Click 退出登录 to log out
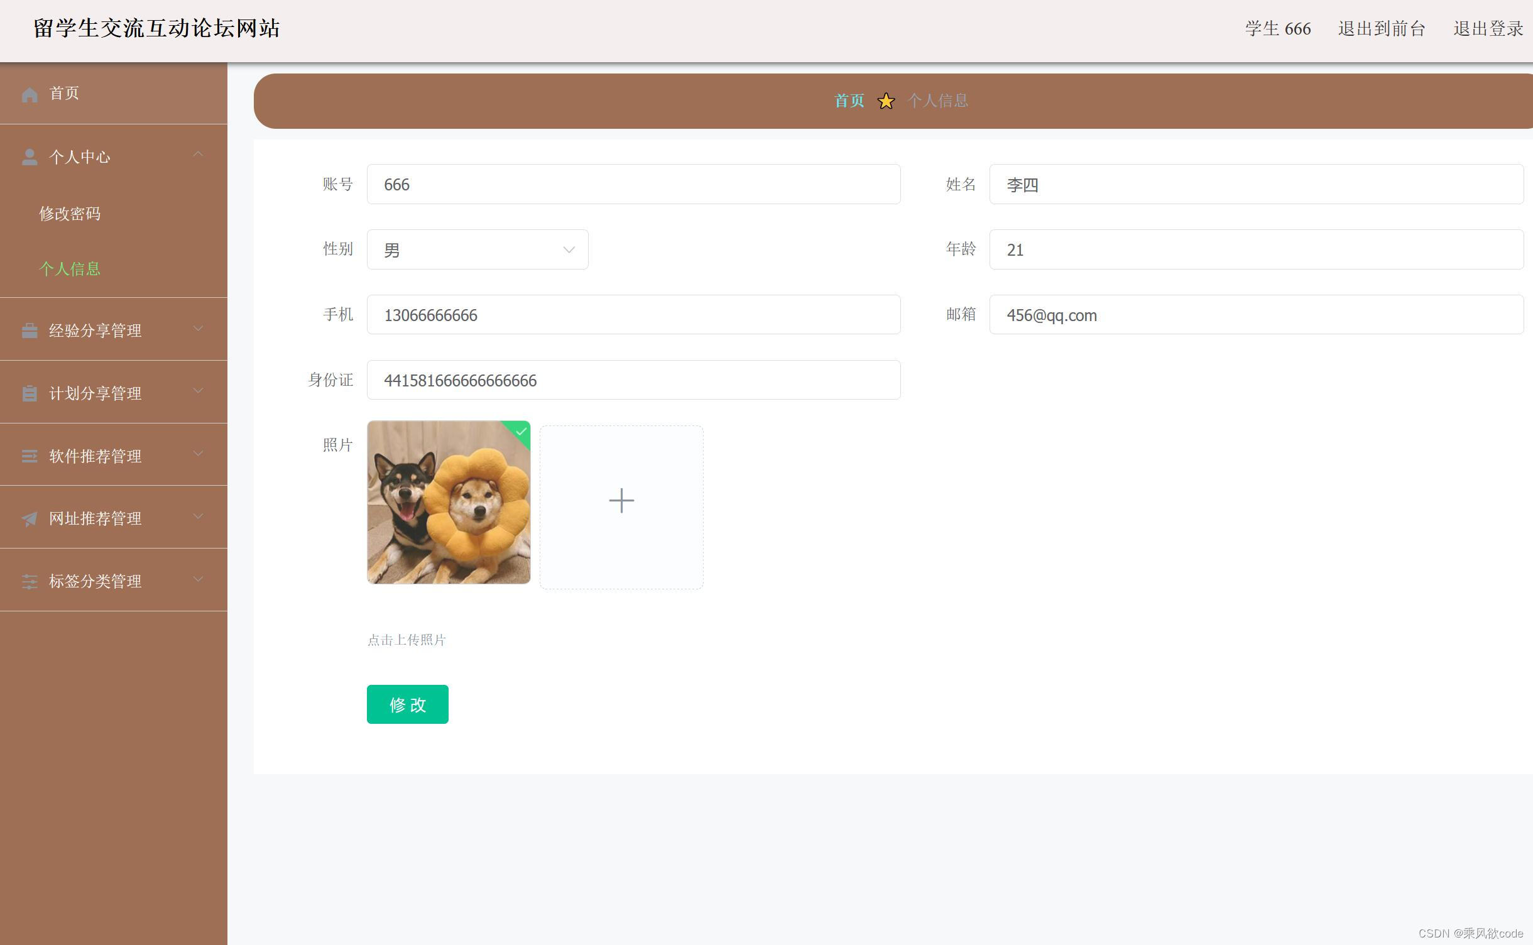This screenshot has width=1533, height=945. coord(1487,29)
